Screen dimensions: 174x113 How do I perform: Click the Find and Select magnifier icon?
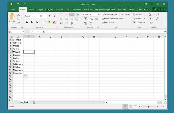158,19
